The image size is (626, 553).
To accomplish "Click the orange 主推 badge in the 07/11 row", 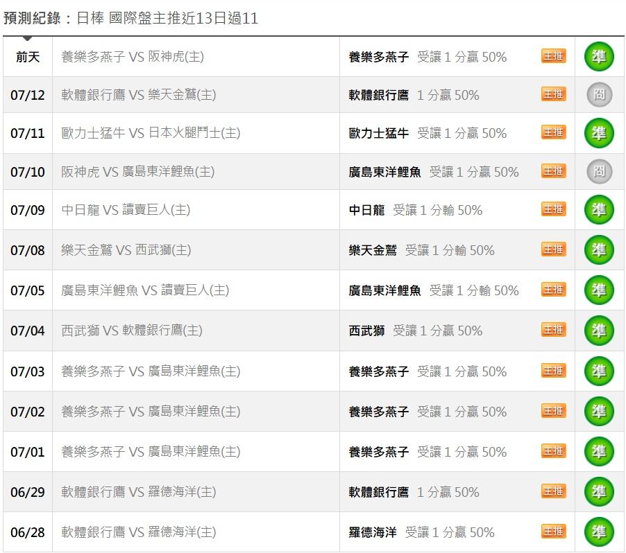I will [x=554, y=132].
